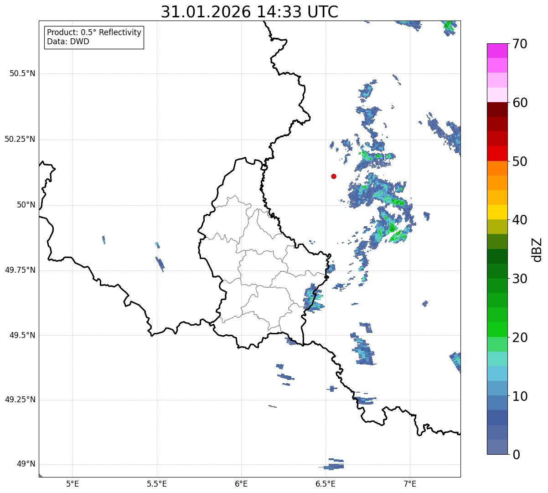
Task: Click the 49.5°N latitude label
Action: click(22, 335)
